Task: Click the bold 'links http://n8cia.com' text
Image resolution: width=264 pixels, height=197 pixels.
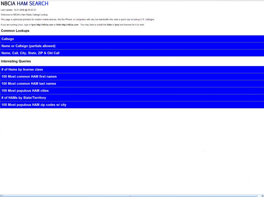Action: click(67, 25)
